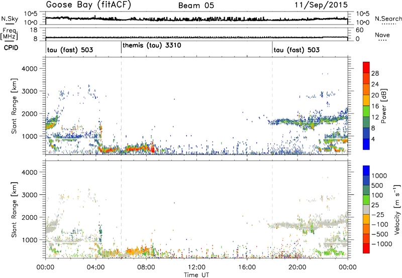Viewport: 402px width, 278px height.
Task: Click the 'N.Sky' legend label
Action: [x=10, y=19]
